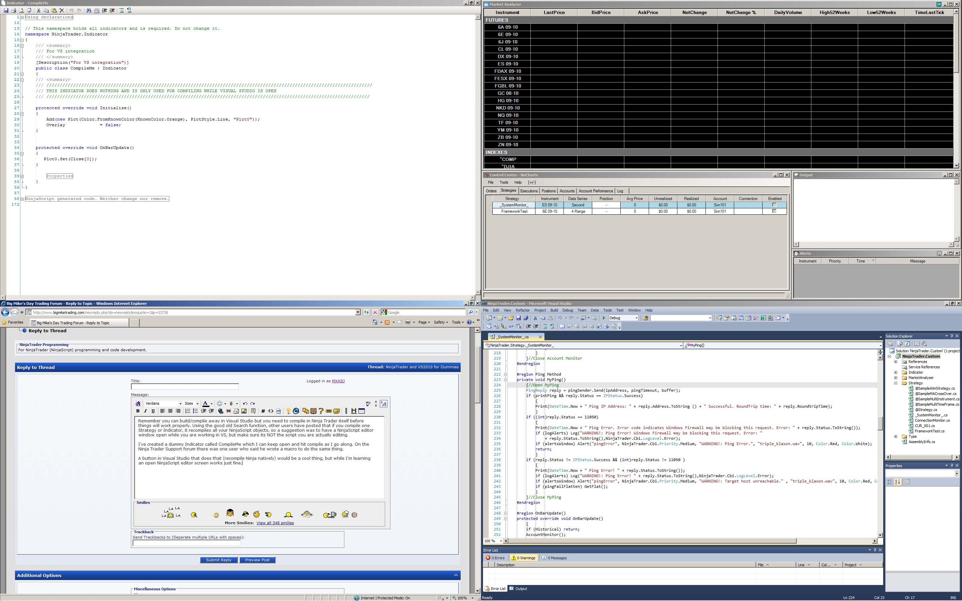Save all files in Visual Studio toolbar
This screenshot has width=962, height=601.
click(x=526, y=318)
